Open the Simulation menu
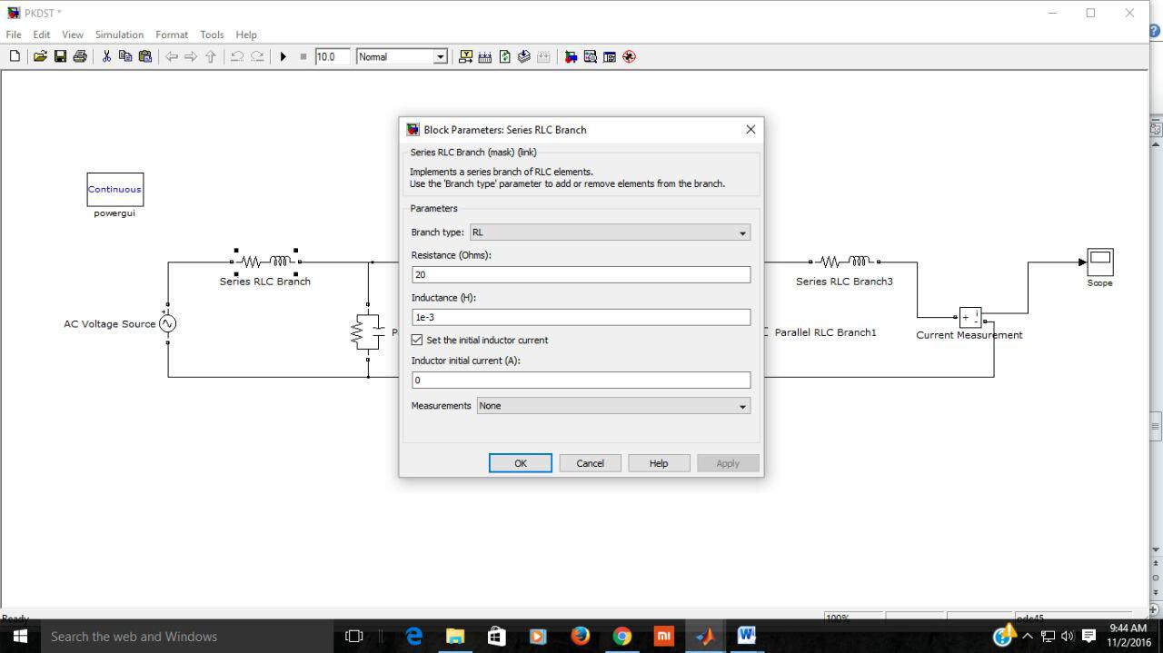1163x653 pixels. pos(119,35)
